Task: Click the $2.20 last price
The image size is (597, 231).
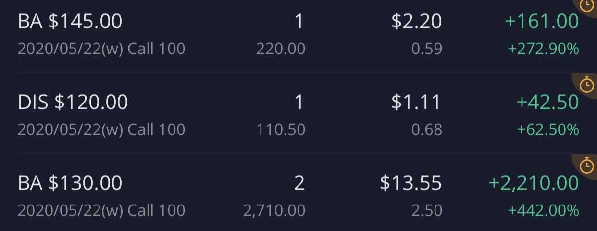Action: pyautogui.click(x=416, y=22)
